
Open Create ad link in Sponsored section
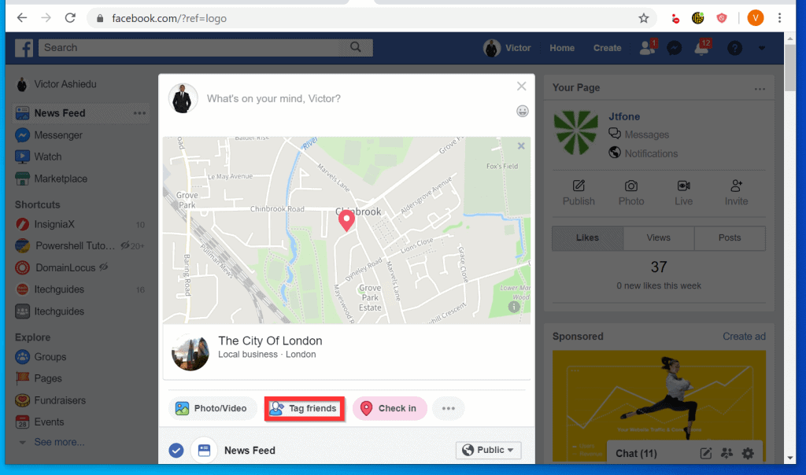(x=743, y=336)
